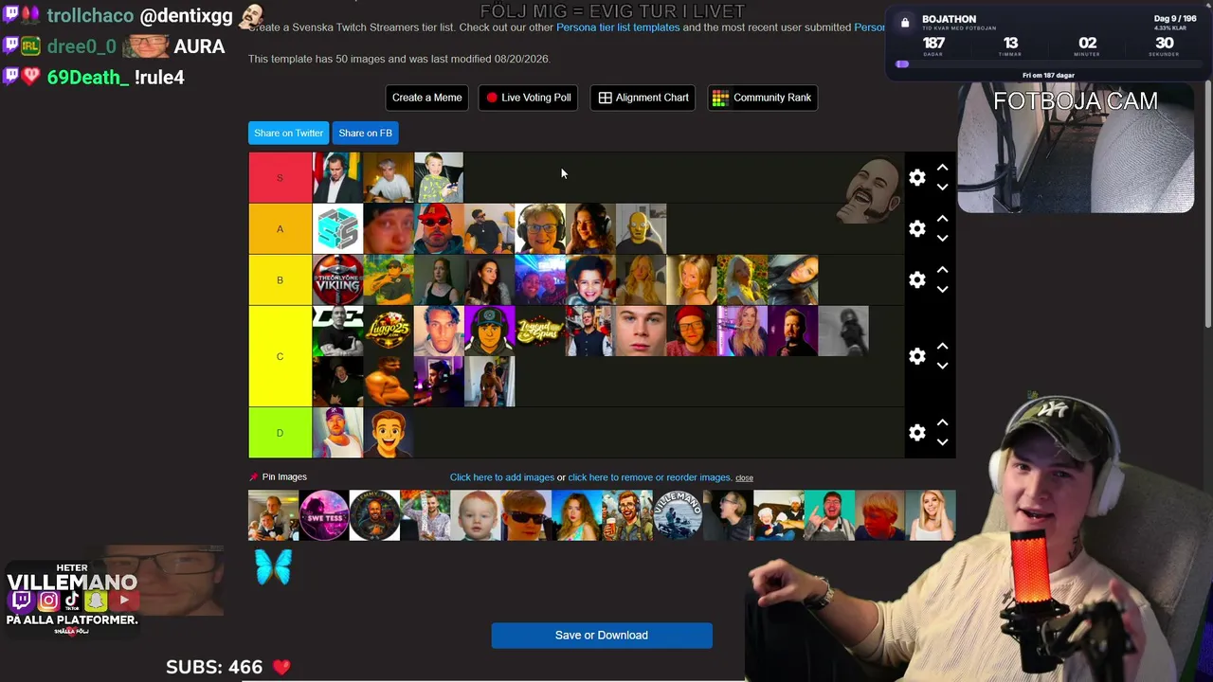This screenshot has height=682, width=1213.
Task: Select the blue butterfly image
Action: point(273,566)
